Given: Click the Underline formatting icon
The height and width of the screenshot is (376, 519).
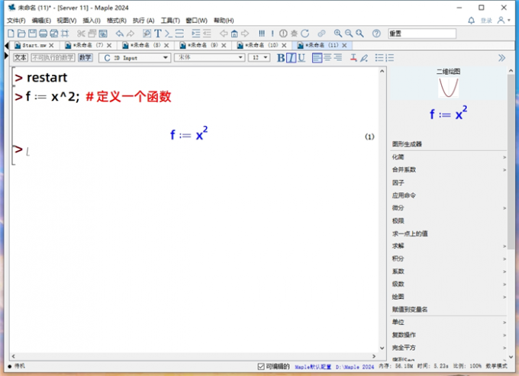Looking at the screenshot, I should click(x=301, y=58).
